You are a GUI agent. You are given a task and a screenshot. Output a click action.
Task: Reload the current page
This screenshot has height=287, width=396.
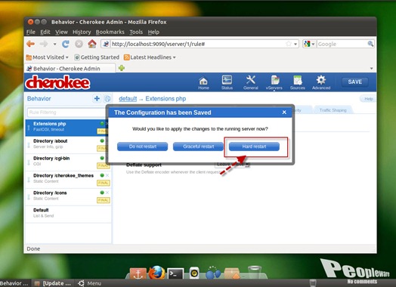coord(66,44)
